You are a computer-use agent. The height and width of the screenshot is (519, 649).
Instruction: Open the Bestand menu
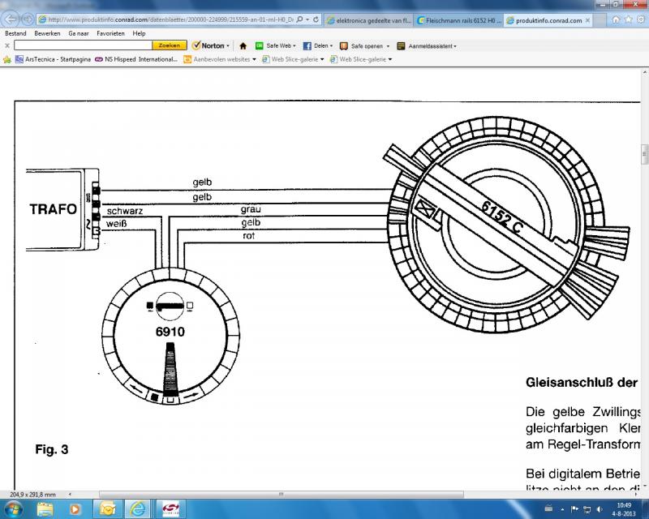15,33
